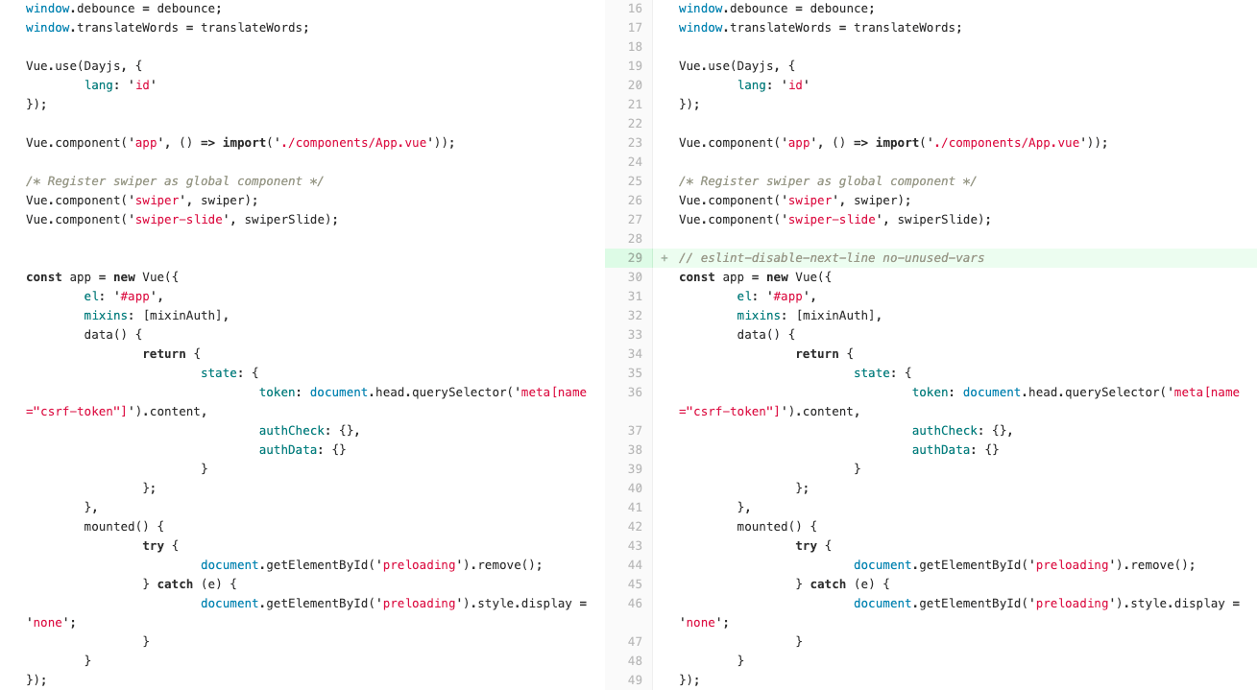The width and height of the screenshot is (1257, 690).
Task: Click the 'Register swiper as global component' comment
Action: [x=826, y=180]
